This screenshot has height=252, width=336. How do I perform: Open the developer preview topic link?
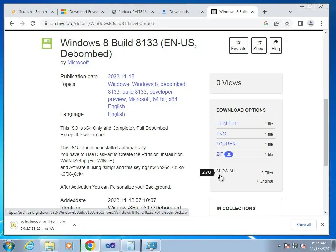140,95
